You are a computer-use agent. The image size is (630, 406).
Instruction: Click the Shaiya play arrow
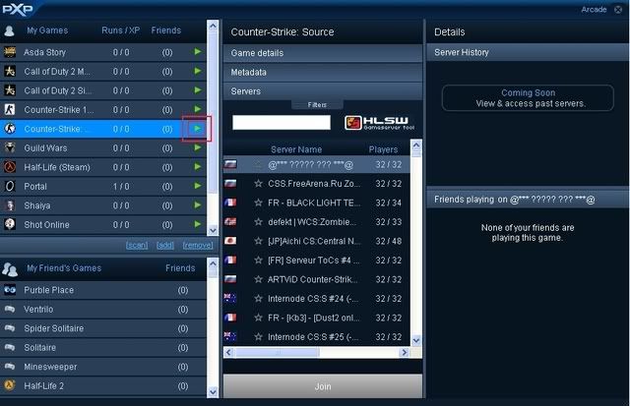click(x=197, y=205)
